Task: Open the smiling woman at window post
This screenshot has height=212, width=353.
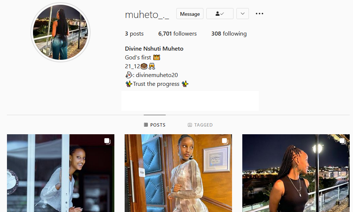Action: click(x=60, y=173)
